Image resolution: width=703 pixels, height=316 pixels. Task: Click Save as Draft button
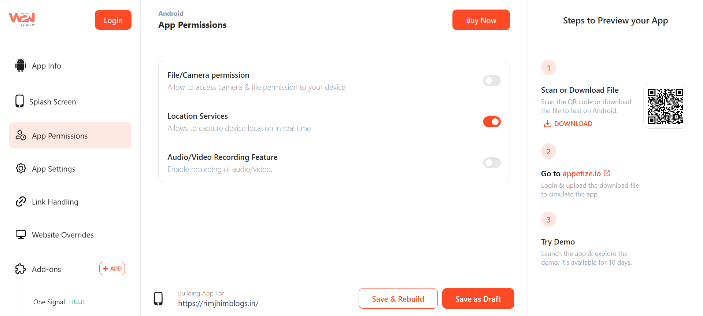coord(478,299)
